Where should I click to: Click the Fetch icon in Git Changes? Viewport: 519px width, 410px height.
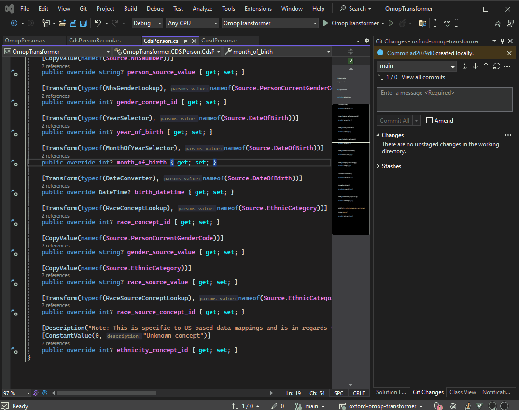[x=465, y=66]
